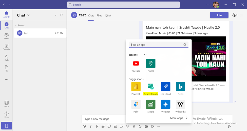Expand the Recent apps dropdown chevron

pyautogui.click(x=145, y=55)
